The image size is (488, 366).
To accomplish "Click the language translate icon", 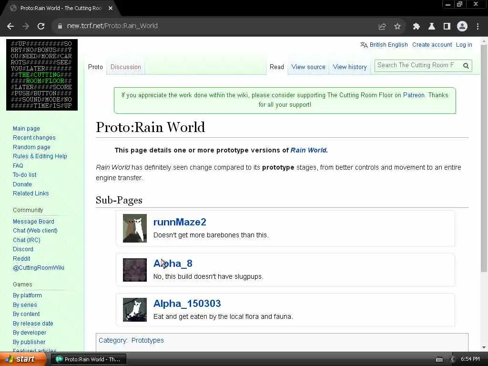I will 364,45.
